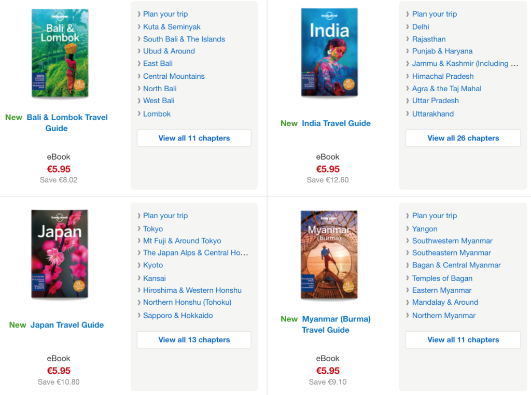
Task: Open the Himachal Pradesh chapter
Action: (443, 76)
